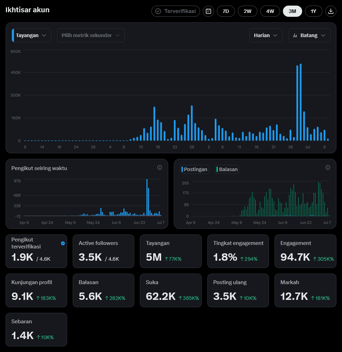
Task: Click the 600K axis label
Action: click(x=16, y=51)
